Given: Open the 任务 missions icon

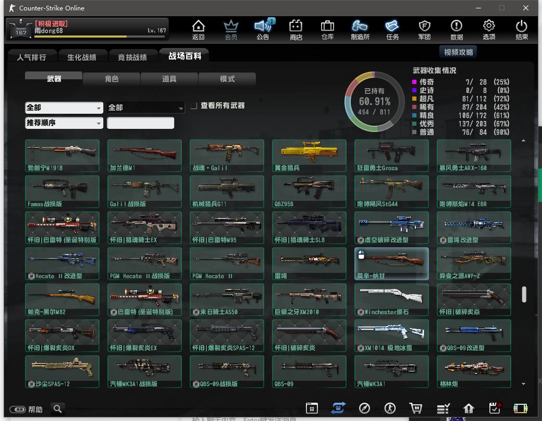Looking at the screenshot, I should click(x=392, y=30).
